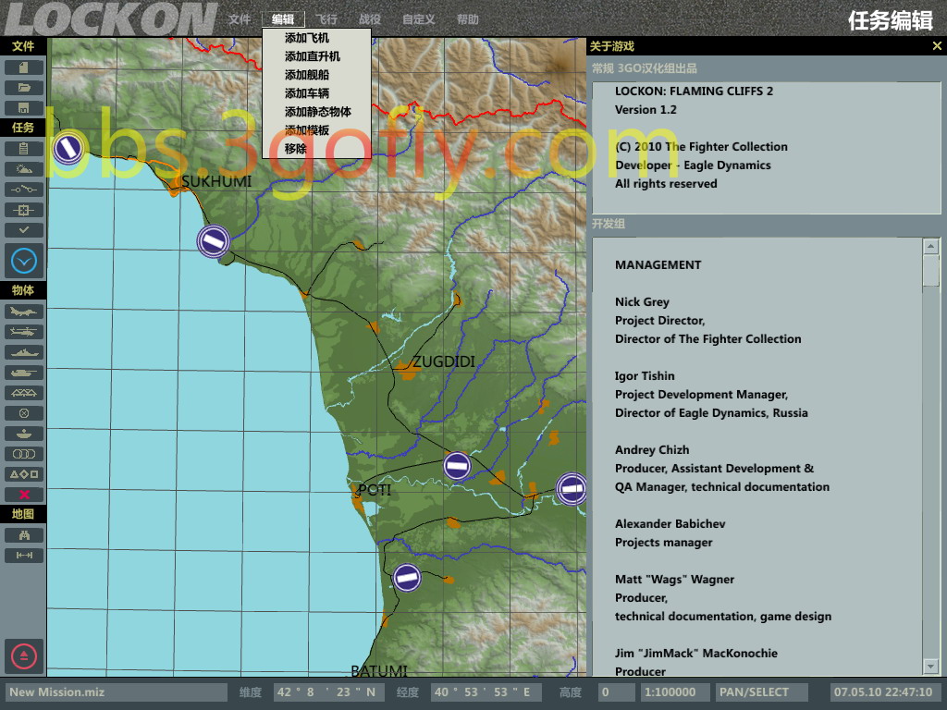Choose 添加静态物体 from the edit menu
Image resolution: width=947 pixels, height=710 pixels.
click(316, 112)
